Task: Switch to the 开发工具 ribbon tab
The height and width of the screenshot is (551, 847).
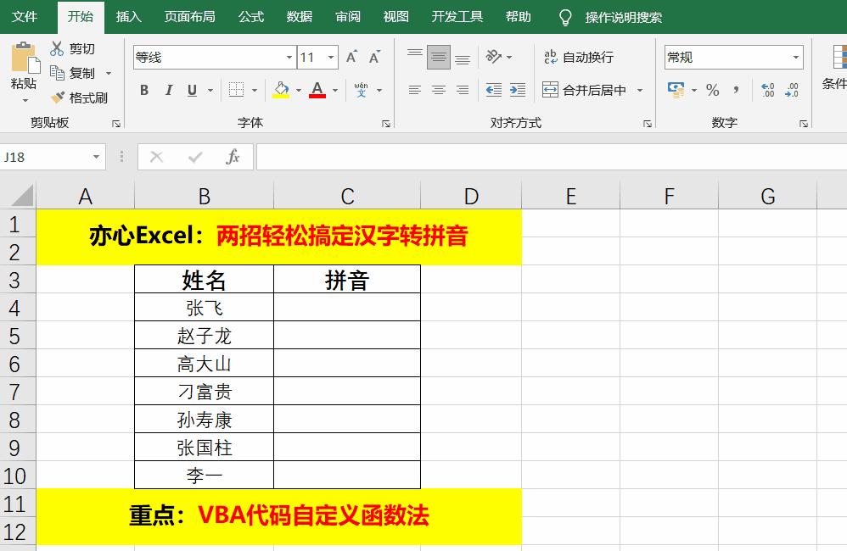Action: [x=457, y=15]
